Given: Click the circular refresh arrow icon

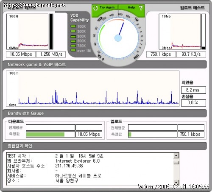Looking at the screenshot, I should coord(95,8).
